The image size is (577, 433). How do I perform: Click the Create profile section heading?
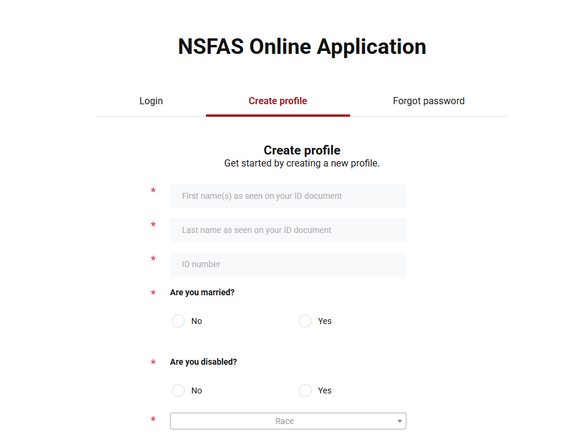(302, 150)
